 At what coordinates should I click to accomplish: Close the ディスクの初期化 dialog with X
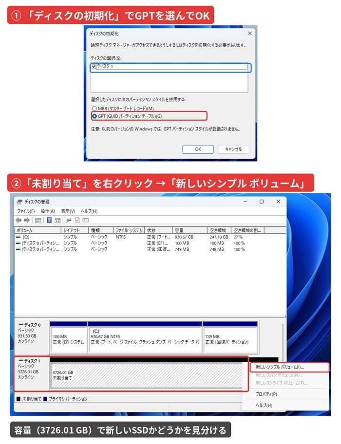[x=250, y=34]
